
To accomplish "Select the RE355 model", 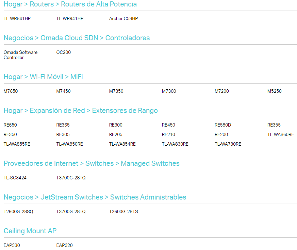I will pyautogui.click(x=274, y=125).
